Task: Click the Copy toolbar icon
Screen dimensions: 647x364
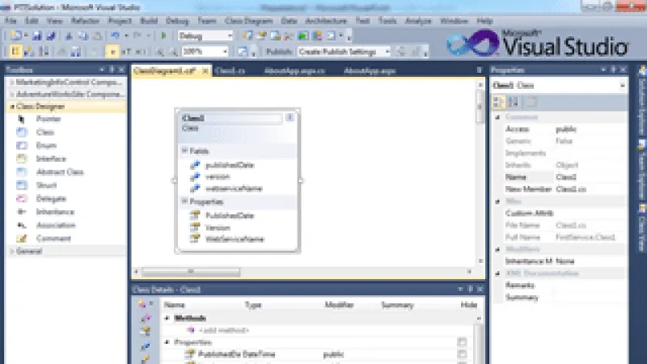Action: (x=83, y=36)
